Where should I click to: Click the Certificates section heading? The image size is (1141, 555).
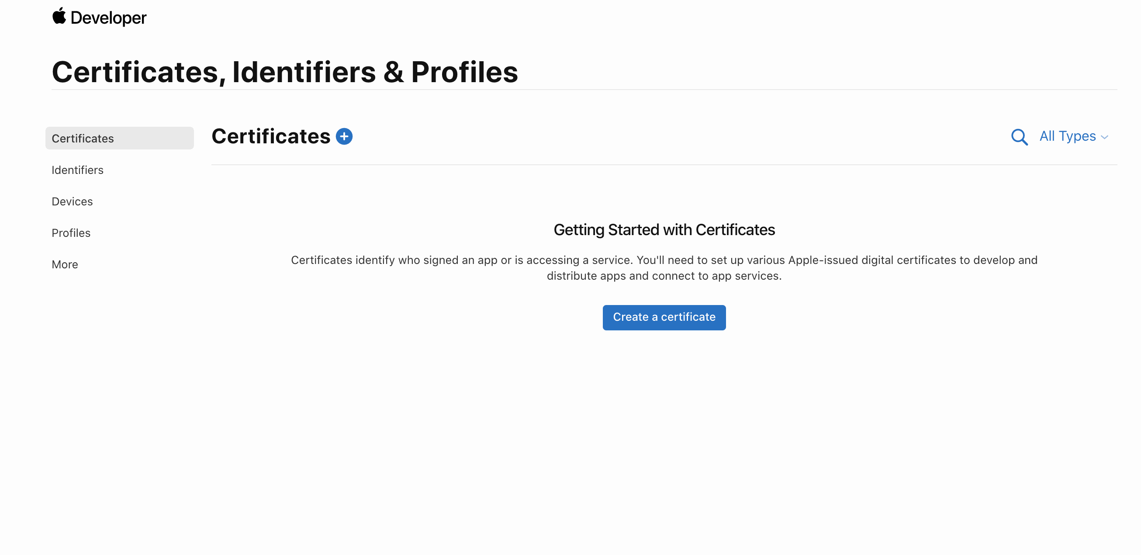point(271,136)
